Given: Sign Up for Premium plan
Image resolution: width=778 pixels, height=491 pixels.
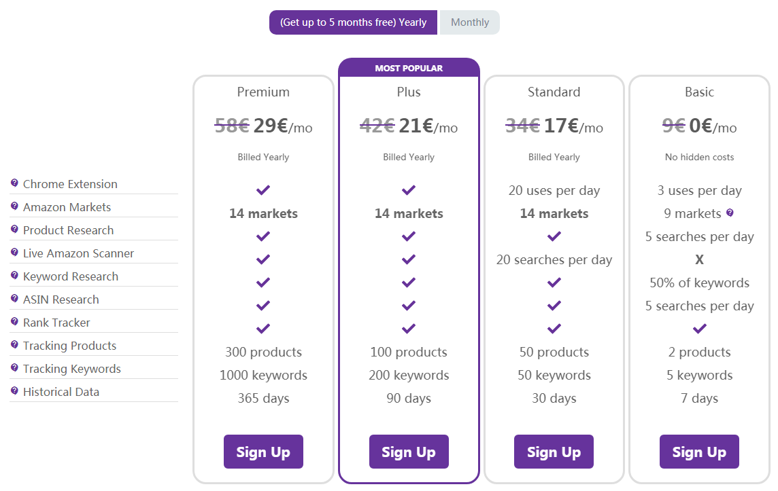Looking at the screenshot, I should (x=263, y=452).
